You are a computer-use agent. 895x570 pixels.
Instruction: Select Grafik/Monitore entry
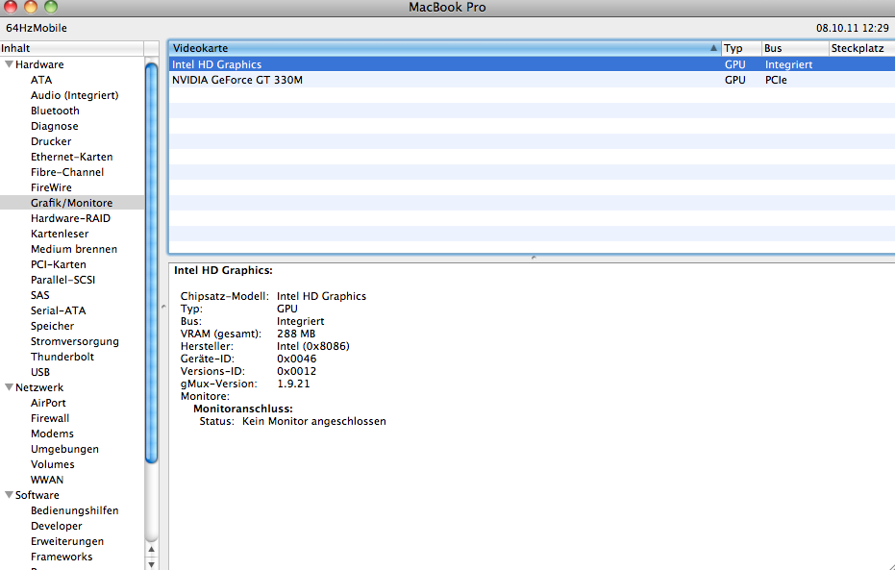click(71, 203)
